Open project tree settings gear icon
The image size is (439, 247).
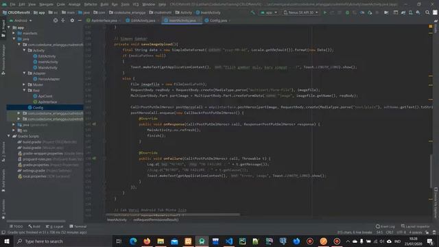point(72,21)
